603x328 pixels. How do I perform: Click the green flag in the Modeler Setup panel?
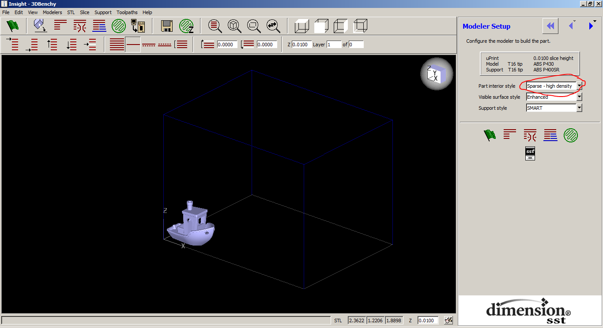[490, 135]
